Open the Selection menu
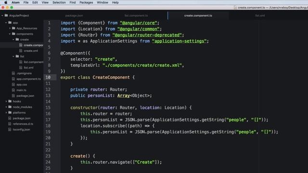308x173 pixels. click(x=59, y=2)
